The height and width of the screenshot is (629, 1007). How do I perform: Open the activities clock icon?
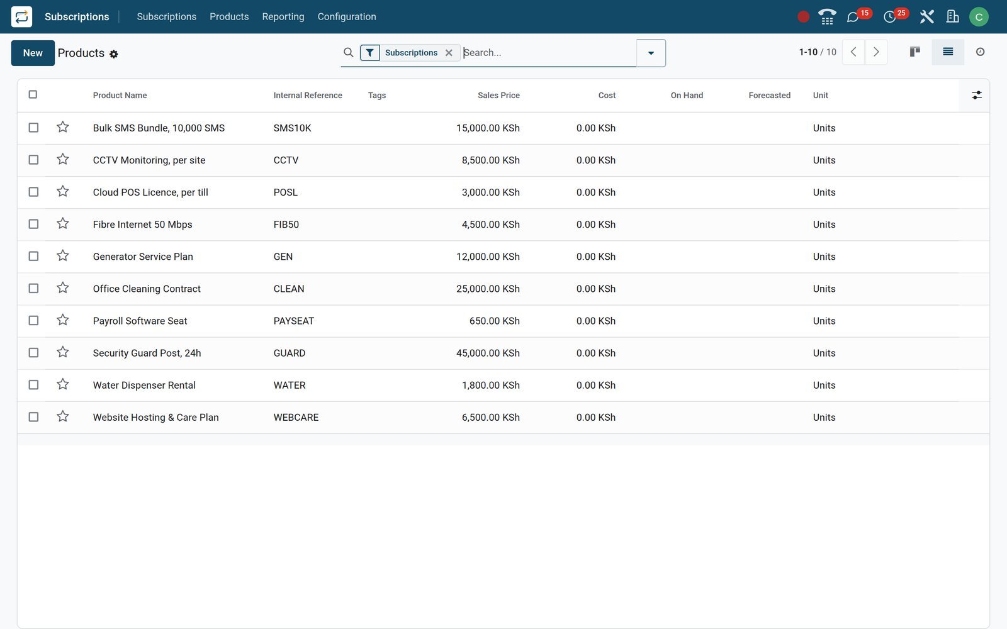point(889,17)
